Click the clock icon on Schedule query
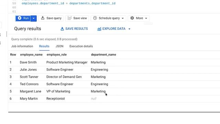 pyautogui.click(x=95, y=18)
